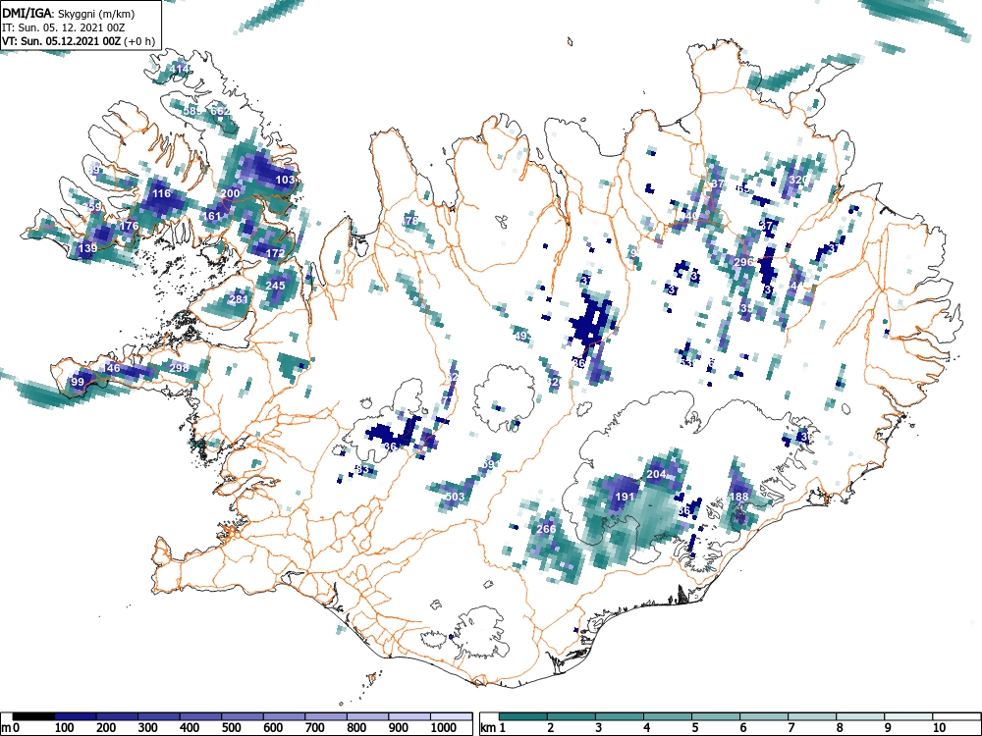Click the visibility value 320 in northeast
This screenshot has width=982, height=736.
(798, 180)
